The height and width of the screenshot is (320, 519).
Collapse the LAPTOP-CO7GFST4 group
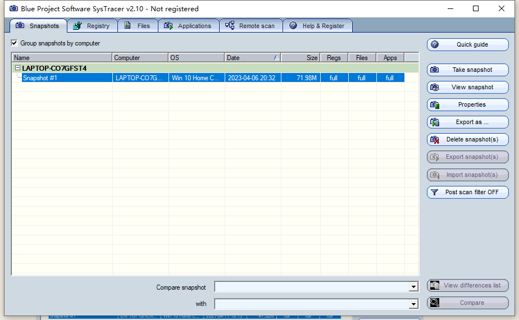[18, 68]
